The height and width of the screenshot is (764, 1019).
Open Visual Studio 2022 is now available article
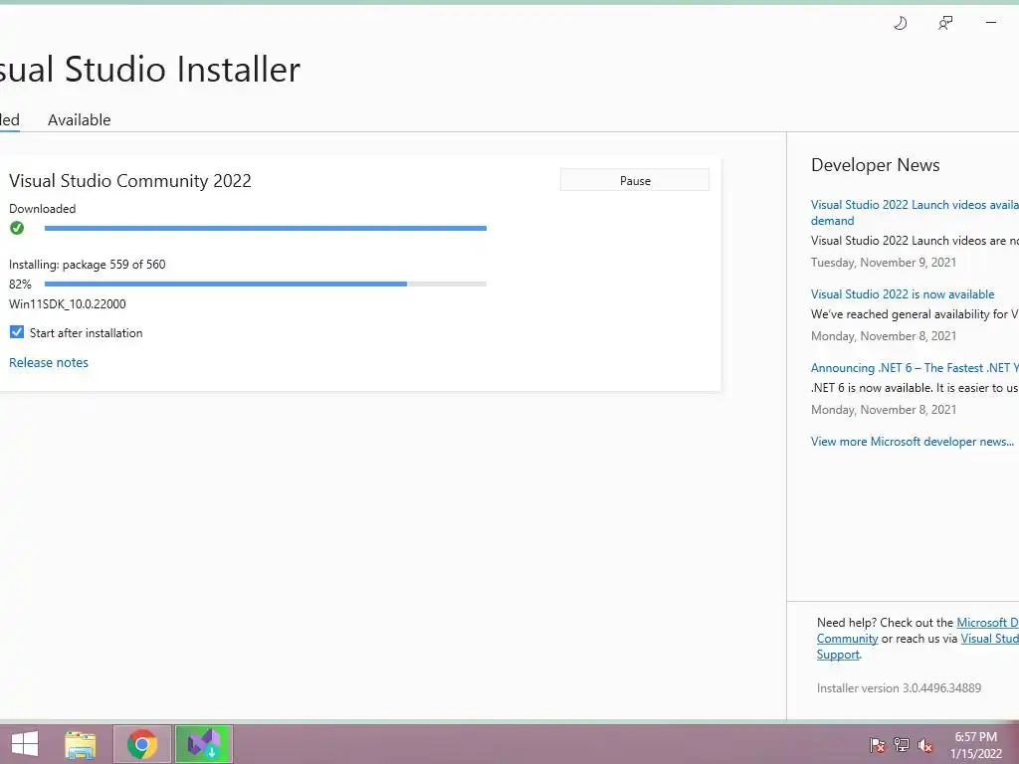[903, 294]
